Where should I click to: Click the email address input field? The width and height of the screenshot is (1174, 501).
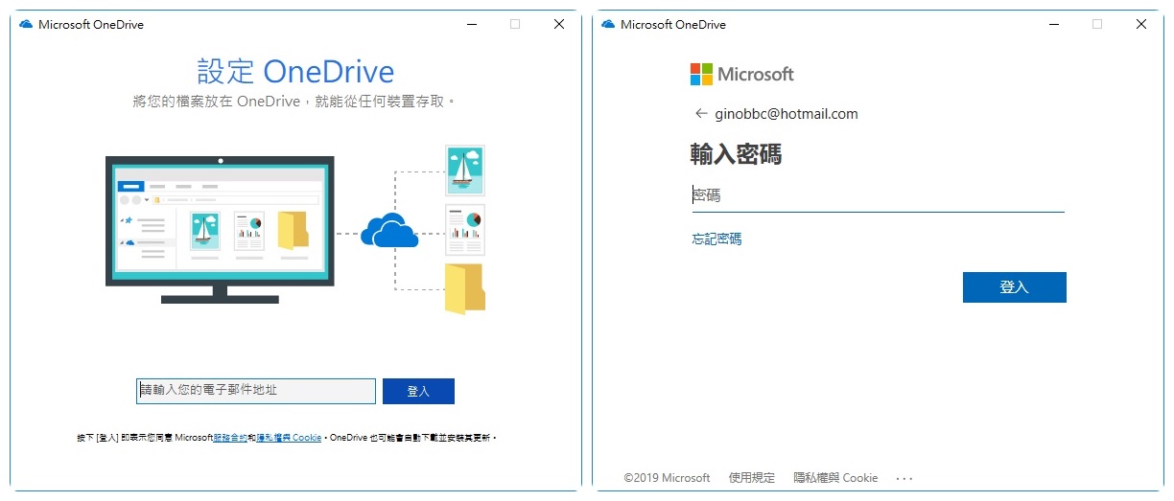coord(255,391)
